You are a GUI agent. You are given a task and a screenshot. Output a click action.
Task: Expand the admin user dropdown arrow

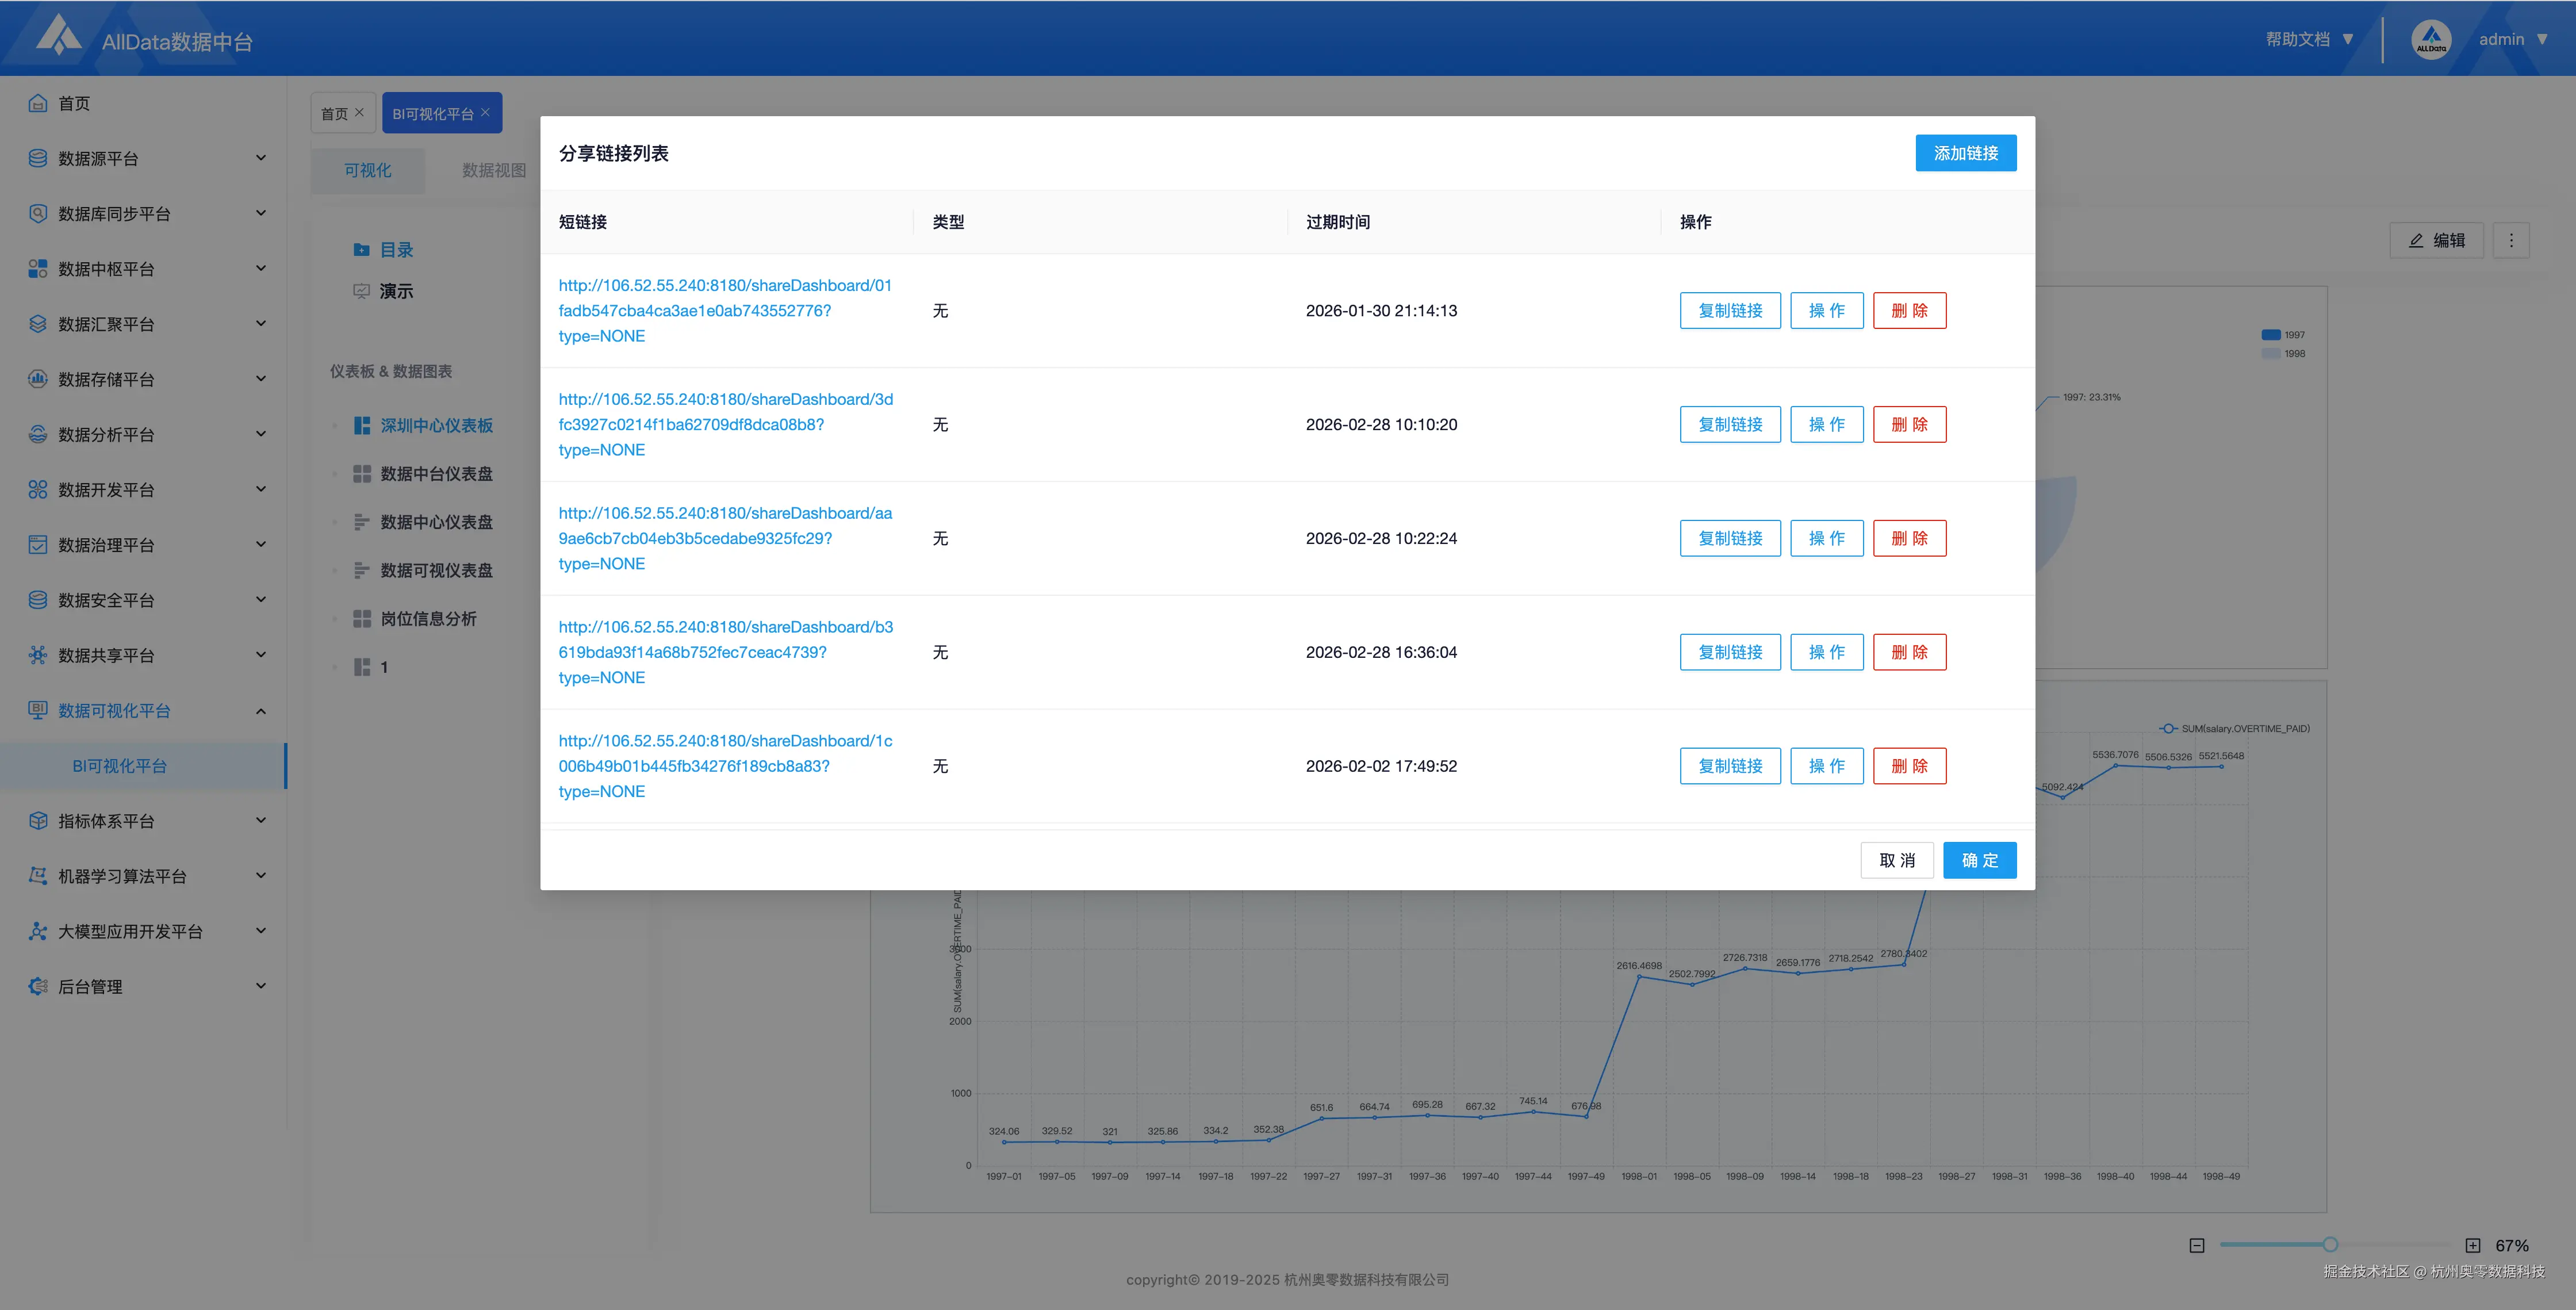tap(2541, 39)
